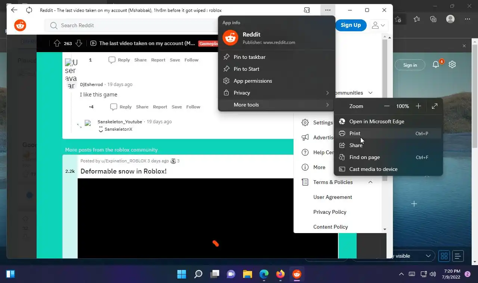Switch to grid view in background window
478x283 pixels.
pos(444,256)
